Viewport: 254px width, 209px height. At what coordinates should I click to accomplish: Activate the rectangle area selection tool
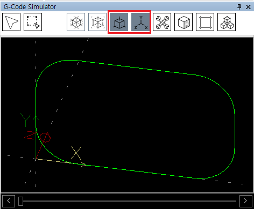pos(33,22)
